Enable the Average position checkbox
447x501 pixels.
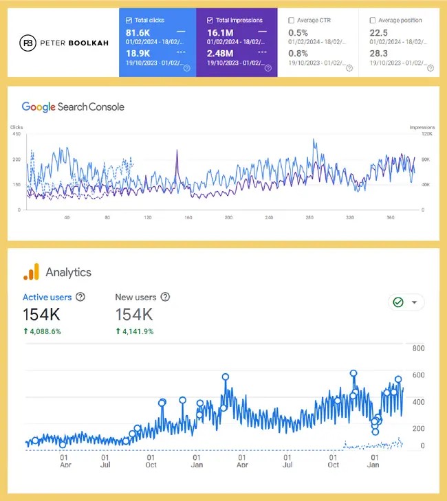click(373, 21)
